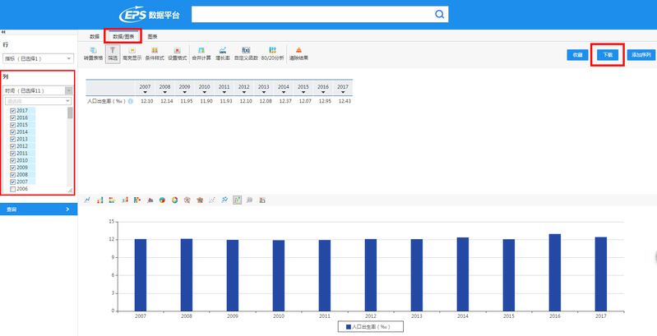Select the 高亮显示 highlight tool
Image resolution: width=657 pixels, height=336 pixels.
pyautogui.click(x=132, y=53)
